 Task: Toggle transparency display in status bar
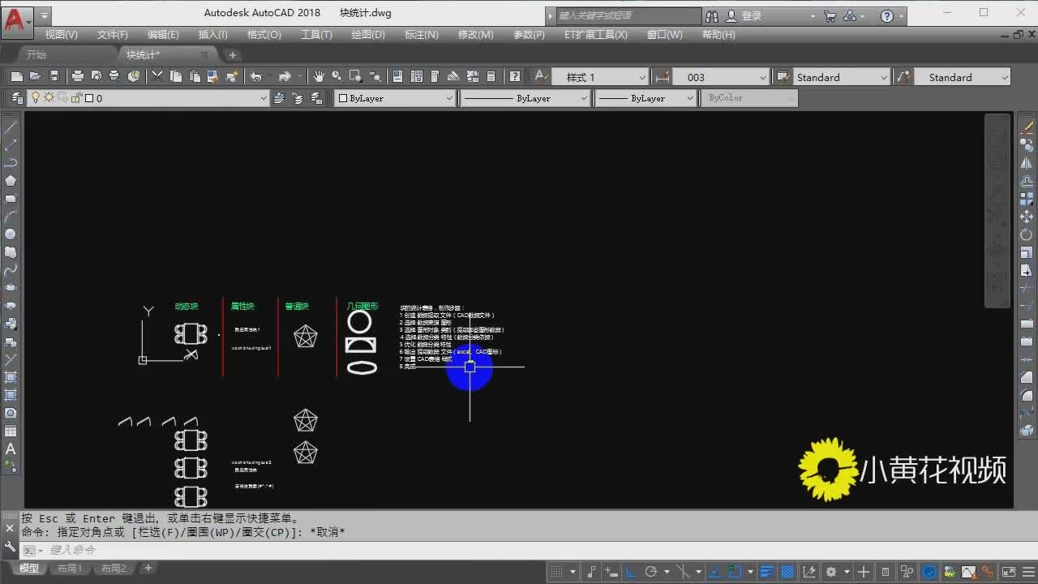click(x=786, y=571)
